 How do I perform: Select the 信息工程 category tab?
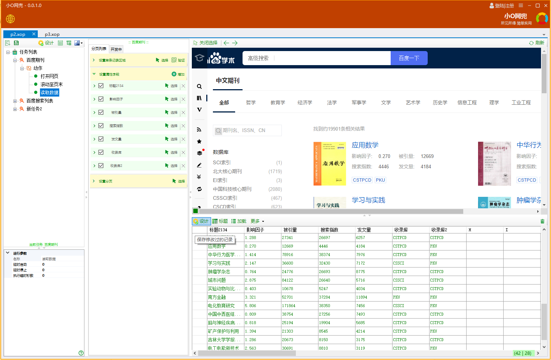467,102
